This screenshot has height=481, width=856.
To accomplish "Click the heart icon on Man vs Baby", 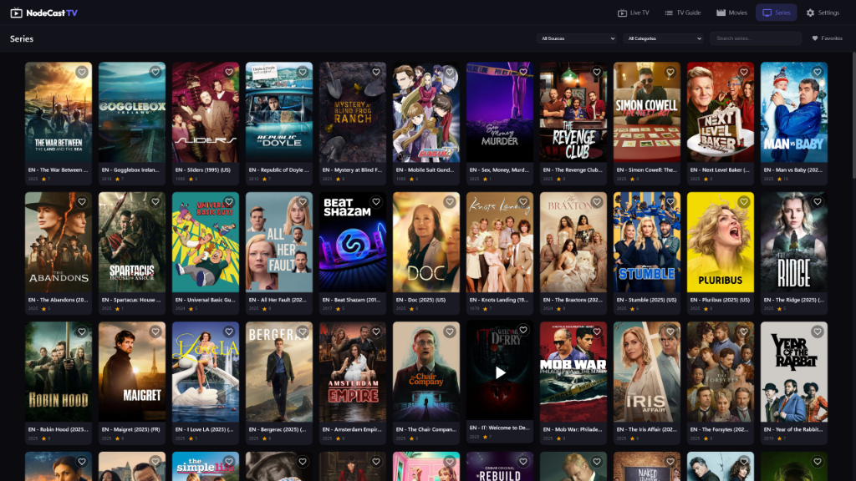I will click(x=818, y=72).
